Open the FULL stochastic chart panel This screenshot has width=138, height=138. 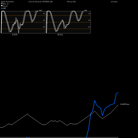[x=68, y=22]
